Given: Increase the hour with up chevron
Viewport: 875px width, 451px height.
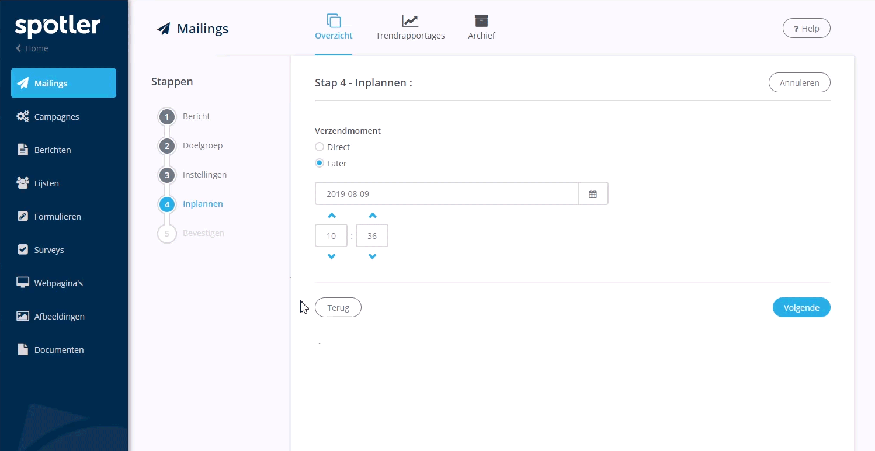Looking at the screenshot, I should coord(331,216).
